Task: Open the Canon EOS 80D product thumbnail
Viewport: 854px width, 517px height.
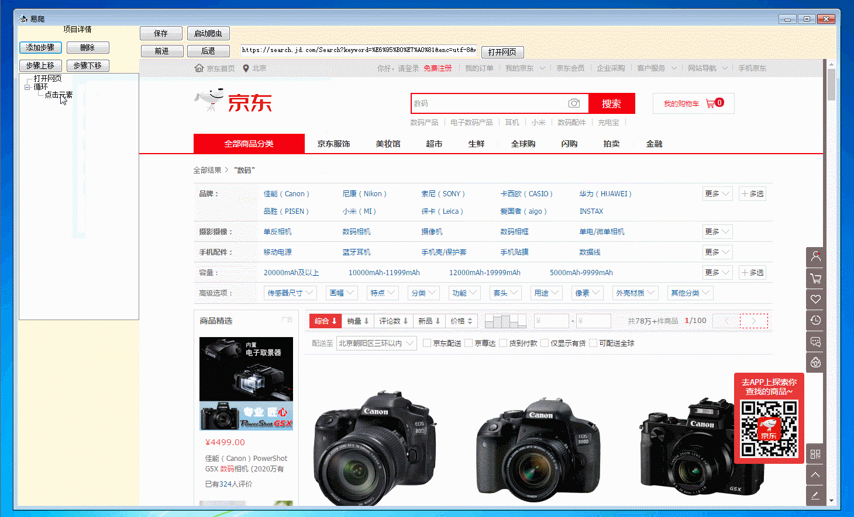Action: click(x=376, y=449)
